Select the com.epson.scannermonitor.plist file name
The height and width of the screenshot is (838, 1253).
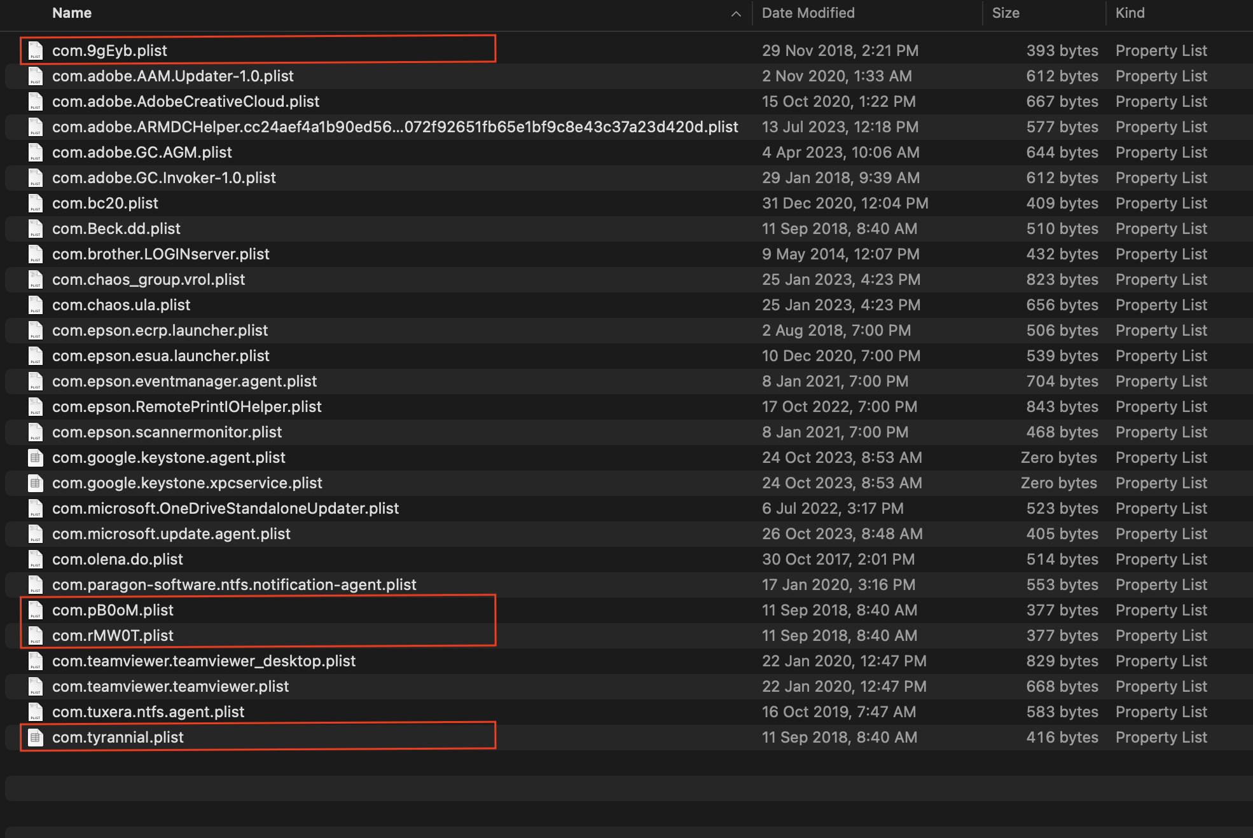coord(167,432)
